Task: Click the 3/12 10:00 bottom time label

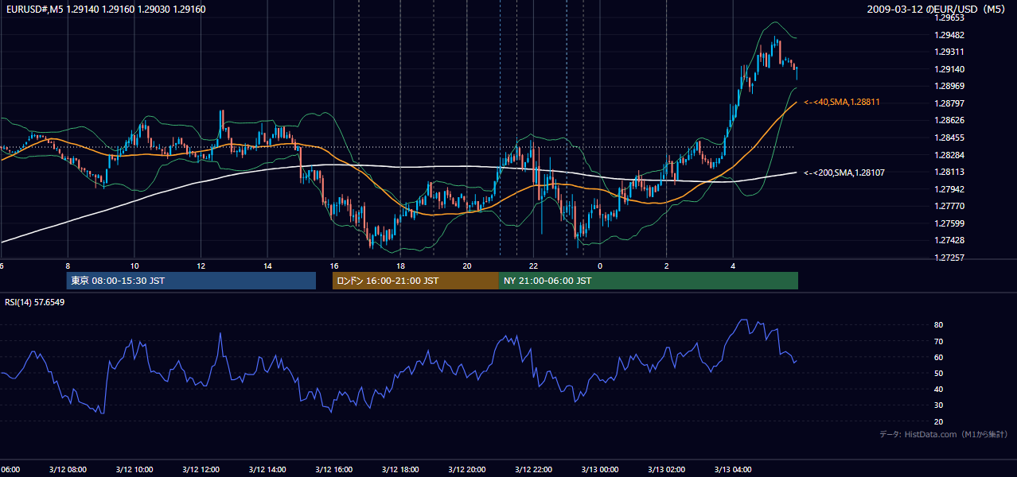Action: [134, 469]
